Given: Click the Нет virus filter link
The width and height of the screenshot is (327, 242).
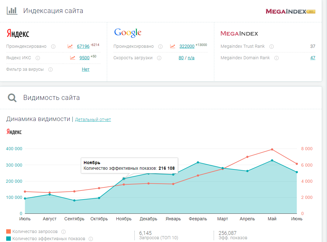Looking at the screenshot, I should click(85, 69).
